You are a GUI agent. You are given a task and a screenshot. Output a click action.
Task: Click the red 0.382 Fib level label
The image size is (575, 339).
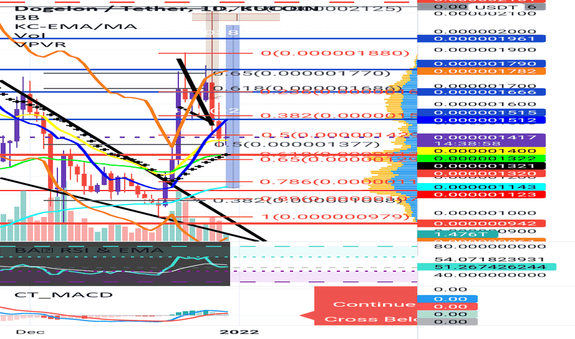click(339, 116)
